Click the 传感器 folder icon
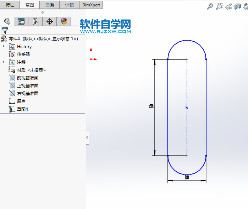Viewport: 248px width, 209px height. [x=12, y=54]
